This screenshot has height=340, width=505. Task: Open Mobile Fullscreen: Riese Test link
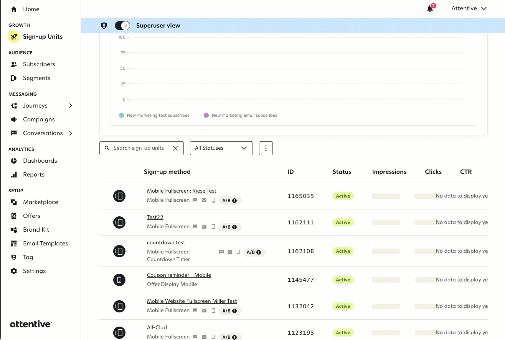click(x=182, y=191)
